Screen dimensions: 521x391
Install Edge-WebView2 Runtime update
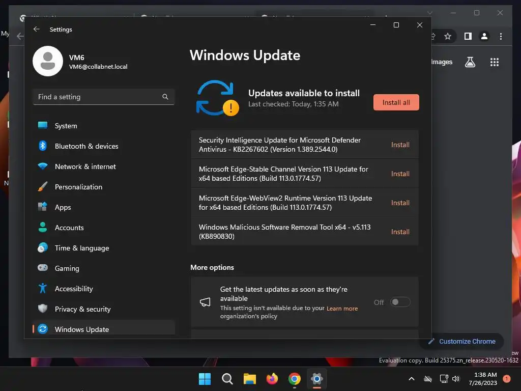[400, 203]
